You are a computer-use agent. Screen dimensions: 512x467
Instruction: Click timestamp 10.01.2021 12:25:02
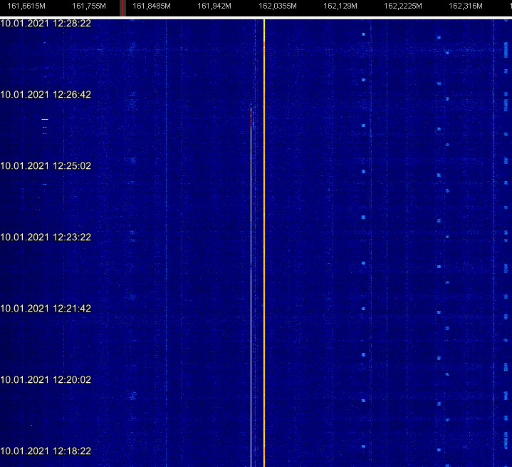(x=46, y=166)
